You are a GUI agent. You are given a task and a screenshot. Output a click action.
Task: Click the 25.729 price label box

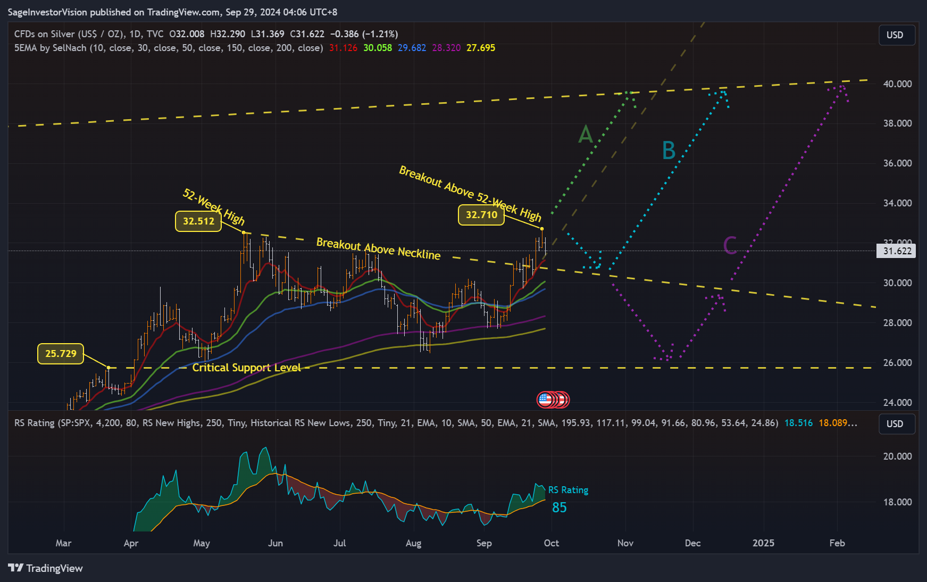61,354
